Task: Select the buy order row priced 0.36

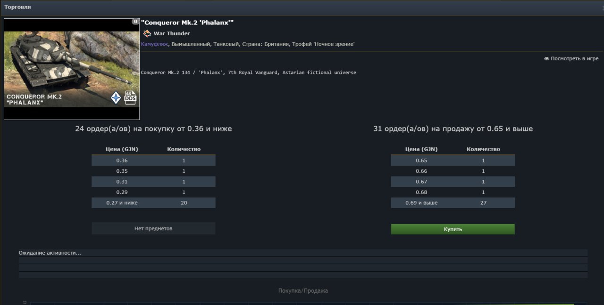Action: (x=153, y=161)
